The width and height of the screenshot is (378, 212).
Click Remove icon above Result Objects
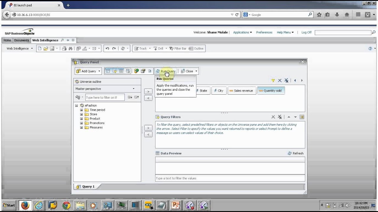point(280,80)
